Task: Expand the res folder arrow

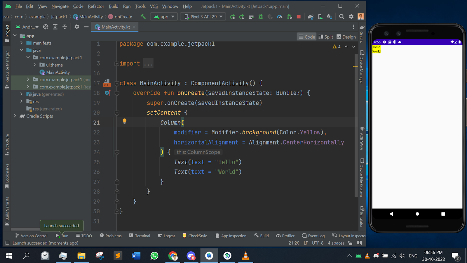Action: point(21,101)
